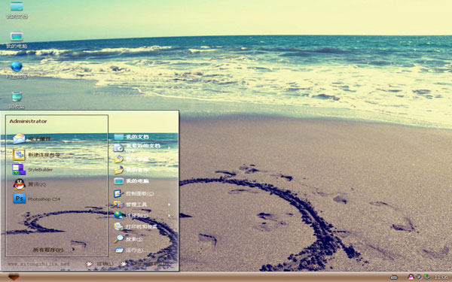This screenshot has height=282, width=452.
Task: Click the taskbar clock showing 11:06
Action: [441, 277]
